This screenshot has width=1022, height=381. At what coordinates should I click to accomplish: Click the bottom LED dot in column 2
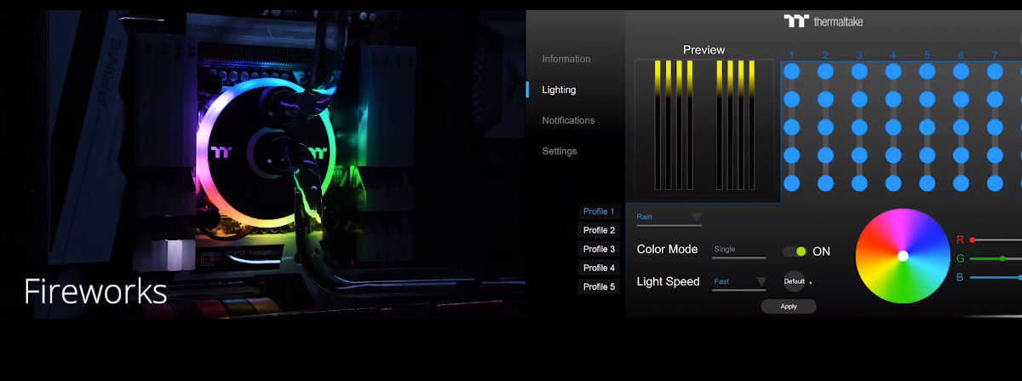[x=825, y=183]
